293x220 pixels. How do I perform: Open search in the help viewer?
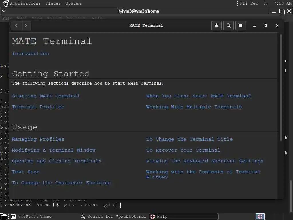[x=229, y=25]
